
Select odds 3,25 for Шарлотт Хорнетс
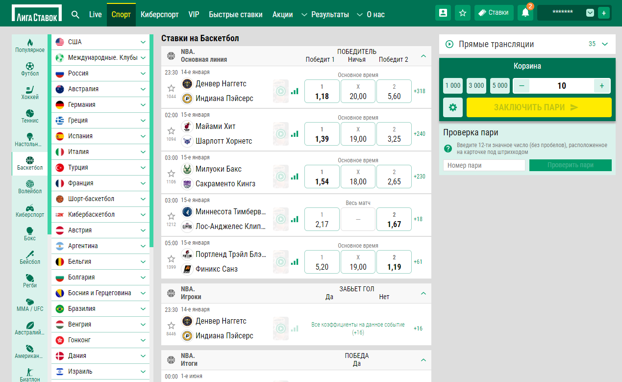pyautogui.click(x=394, y=134)
